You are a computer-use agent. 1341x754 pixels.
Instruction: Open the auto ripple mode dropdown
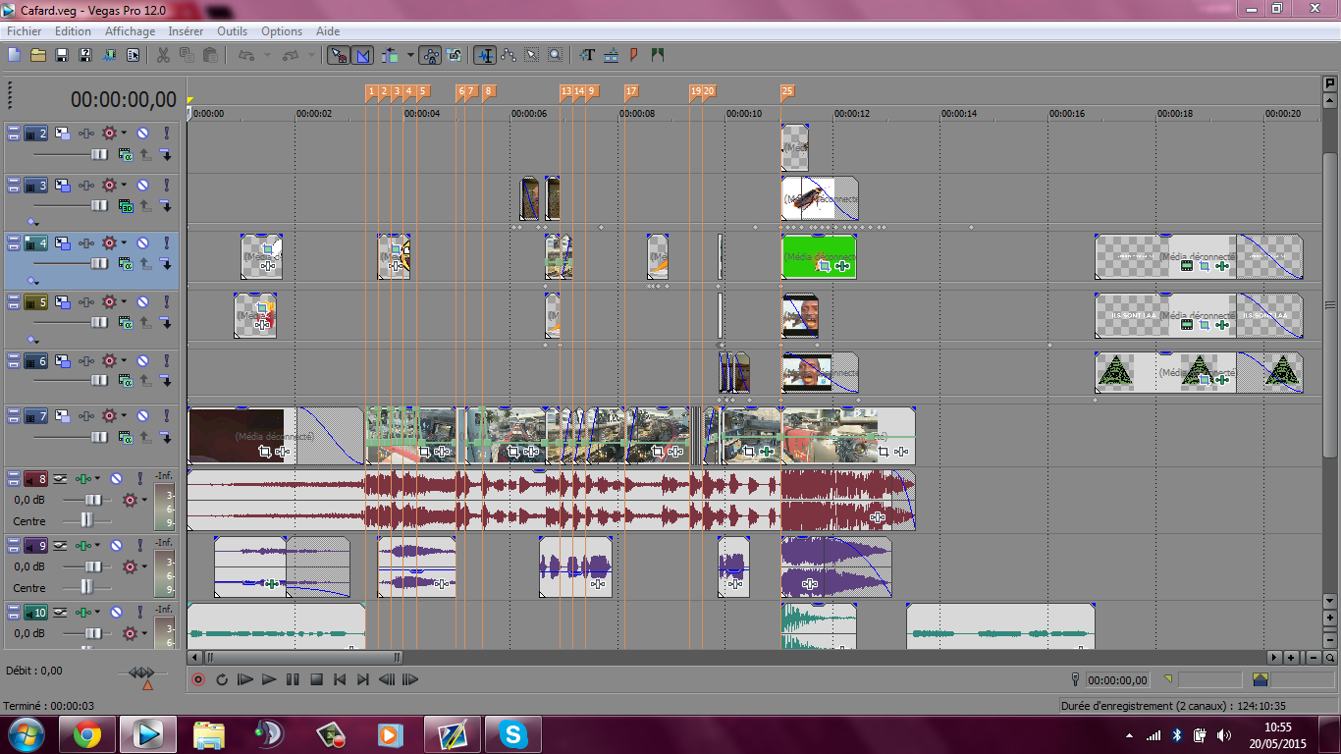coord(410,55)
